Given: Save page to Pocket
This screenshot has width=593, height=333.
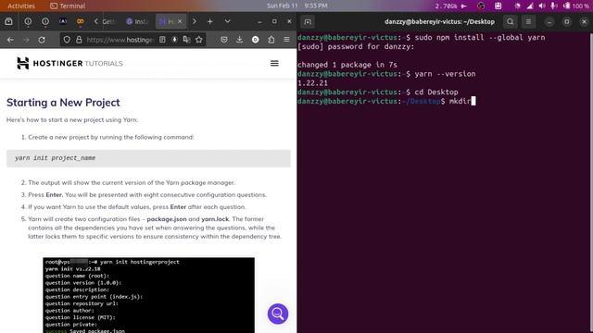Looking at the screenshot, I should click(x=224, y=40).
